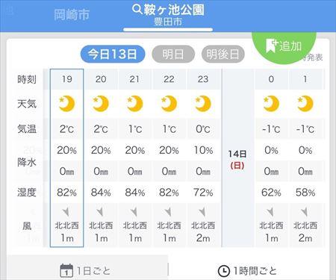
Task: Switch to the 鞍ヶ池公園 豊田市 tab
Action: pyautogui.click(x=168, y=16)
